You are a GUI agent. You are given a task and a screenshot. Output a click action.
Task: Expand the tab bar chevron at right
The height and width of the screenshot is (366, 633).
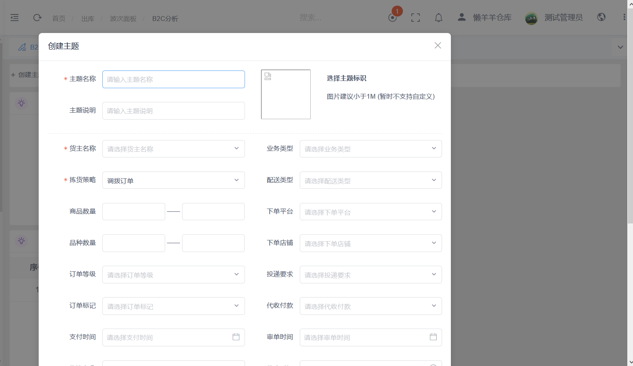tap(621, 47)
